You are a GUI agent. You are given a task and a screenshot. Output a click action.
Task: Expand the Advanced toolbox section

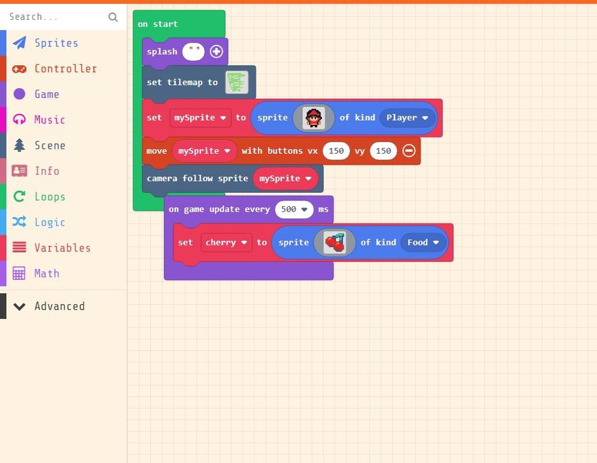pyautogui.click(x=19, y=306)
